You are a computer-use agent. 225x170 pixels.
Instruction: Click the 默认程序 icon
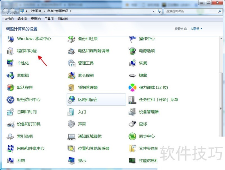click(10, 87)
